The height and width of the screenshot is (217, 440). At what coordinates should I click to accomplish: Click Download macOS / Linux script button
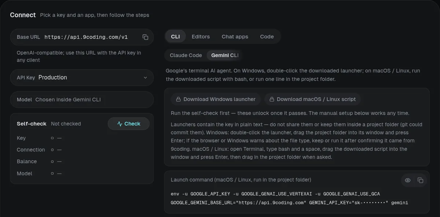click(x=312, y=99)
